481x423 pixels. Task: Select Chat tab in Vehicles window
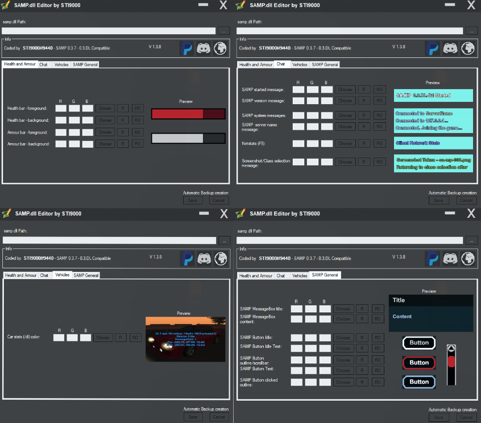[44, 275]
